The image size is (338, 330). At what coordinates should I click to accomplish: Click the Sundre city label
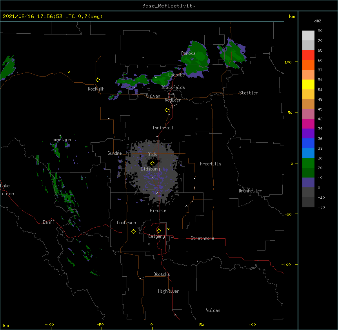coord(114,153)
